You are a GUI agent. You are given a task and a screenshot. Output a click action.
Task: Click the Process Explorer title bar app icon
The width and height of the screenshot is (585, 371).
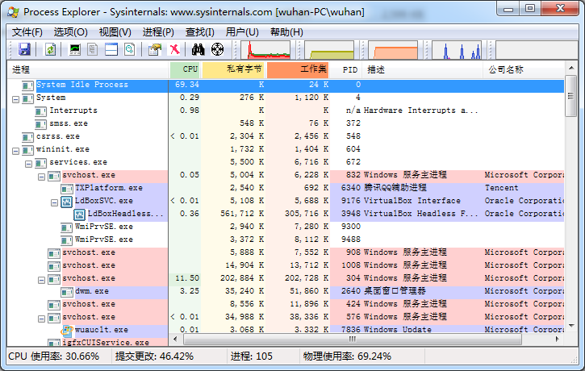click(14, 12)
